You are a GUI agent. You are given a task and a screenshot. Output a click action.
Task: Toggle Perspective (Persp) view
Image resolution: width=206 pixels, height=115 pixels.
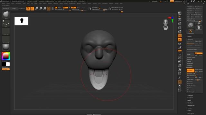180,35
